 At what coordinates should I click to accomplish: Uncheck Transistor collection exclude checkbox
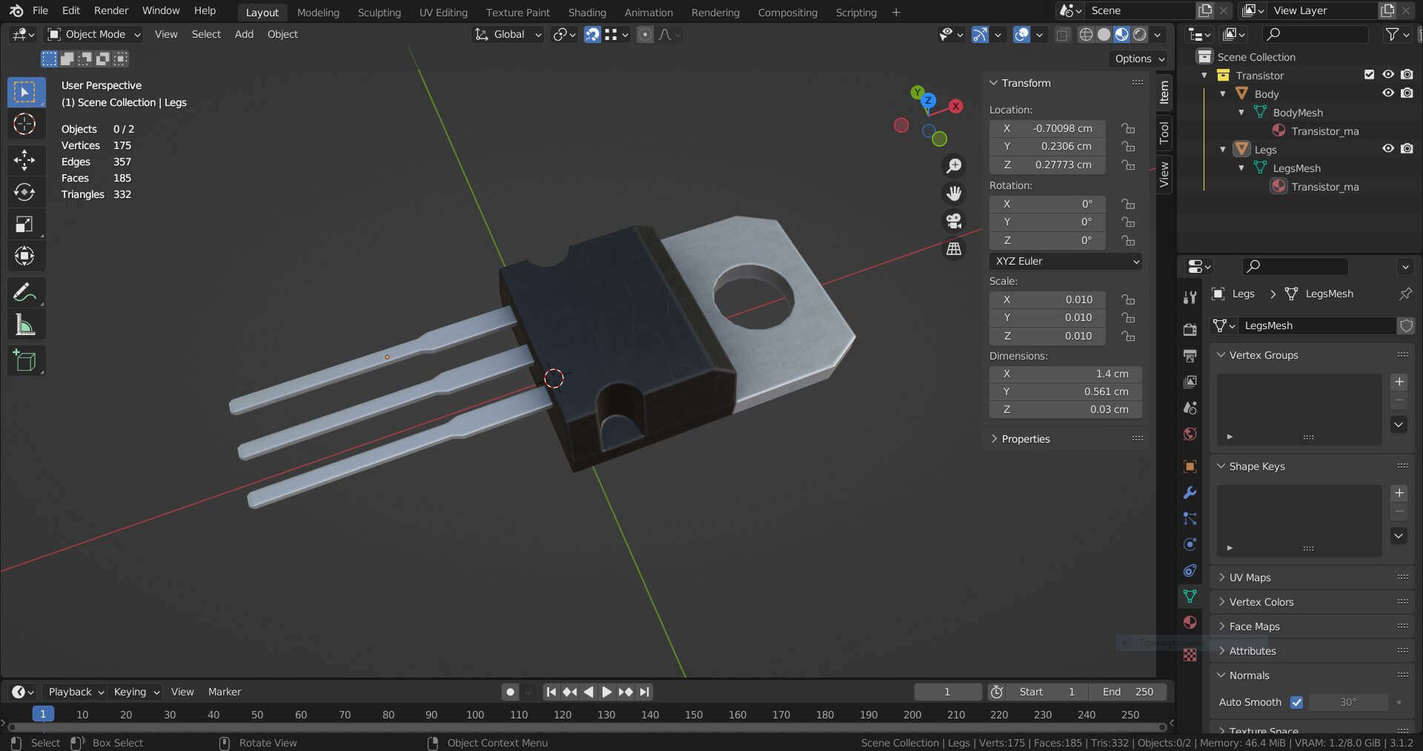point(1369,75)
